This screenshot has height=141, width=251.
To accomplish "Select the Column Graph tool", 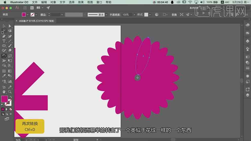I will 10,81.
